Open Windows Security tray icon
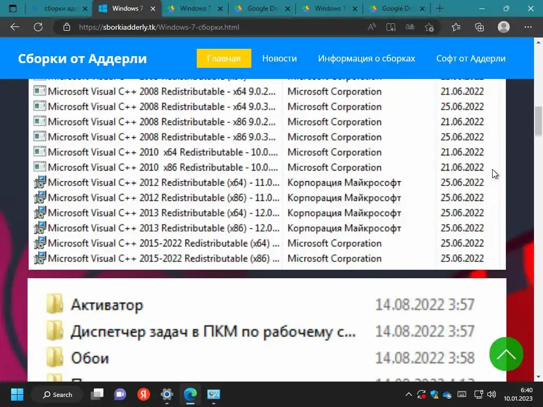Image resolution: width=543 pixels, height=407 pixels. point(434,394)
